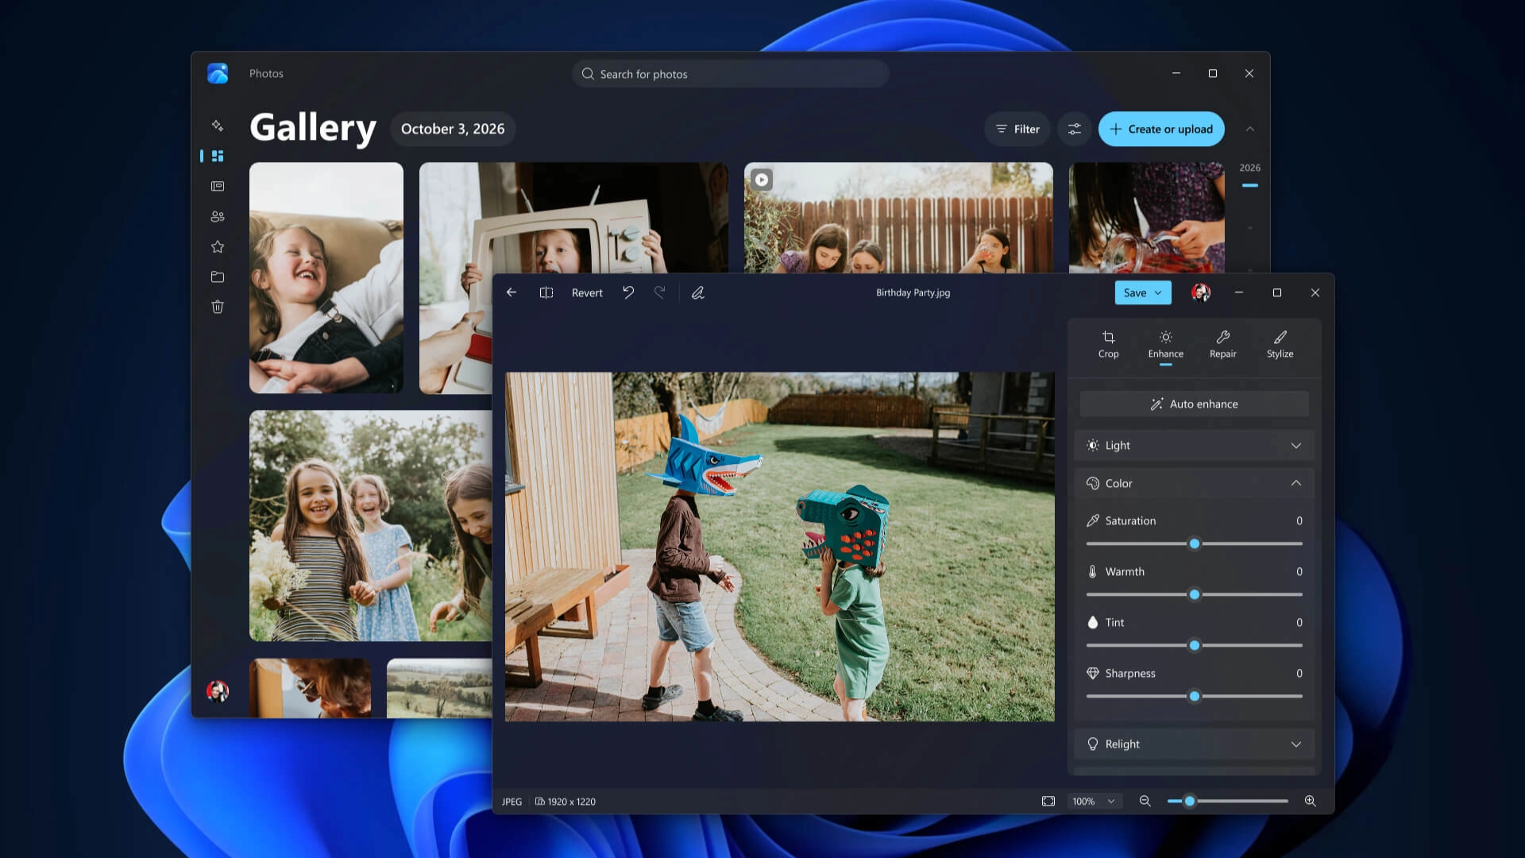The height and width of the screenshot is (858, 1525).
Task: Click the account avatar in Photos sidebar
Action: (x=218, y=691)
